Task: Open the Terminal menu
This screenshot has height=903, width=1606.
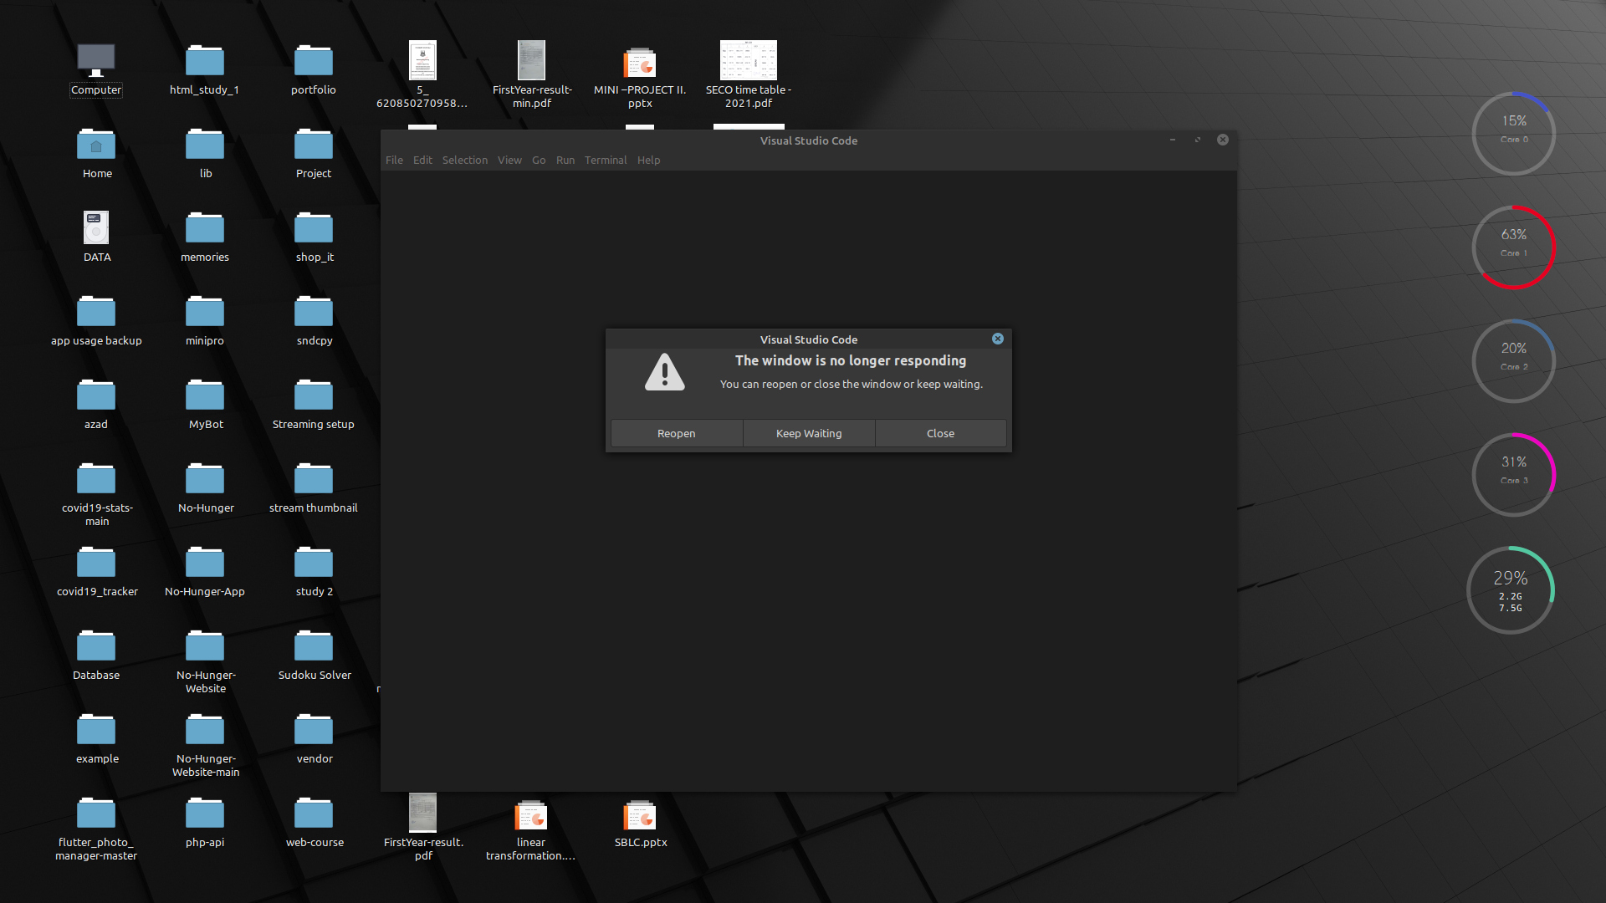Action: (x=606, y=160)
